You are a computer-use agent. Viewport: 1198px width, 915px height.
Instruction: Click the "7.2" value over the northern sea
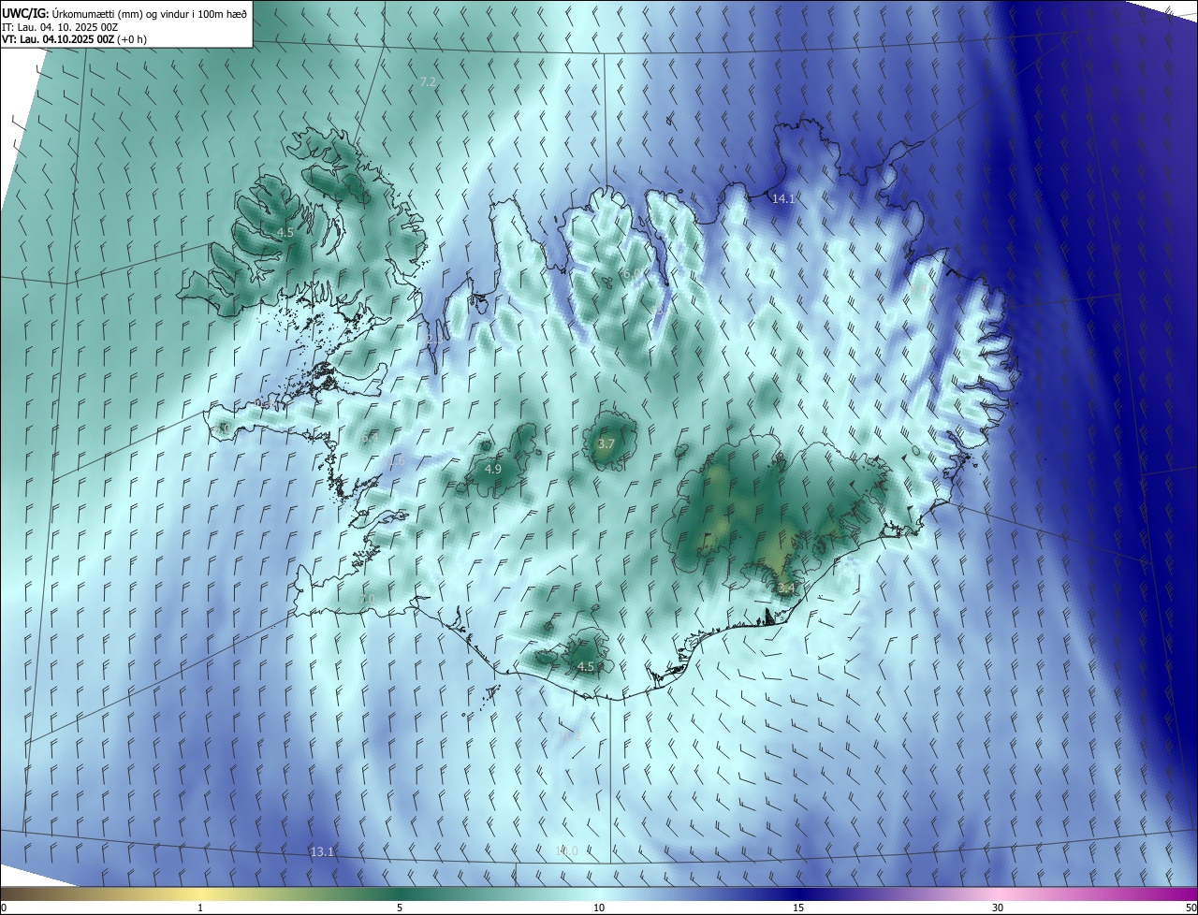[x=428, y=82]
